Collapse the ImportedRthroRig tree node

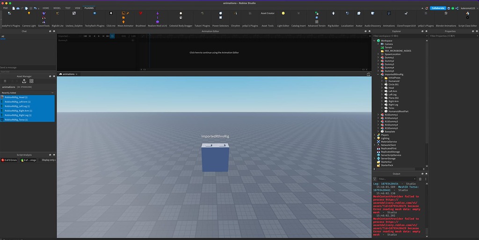coord(378,74)
